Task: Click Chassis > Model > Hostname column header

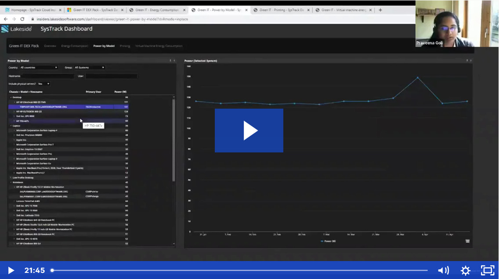Action: (26, 92)
